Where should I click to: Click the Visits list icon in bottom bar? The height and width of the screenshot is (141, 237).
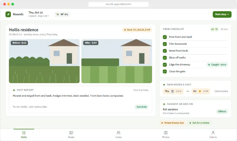(24, 133)
